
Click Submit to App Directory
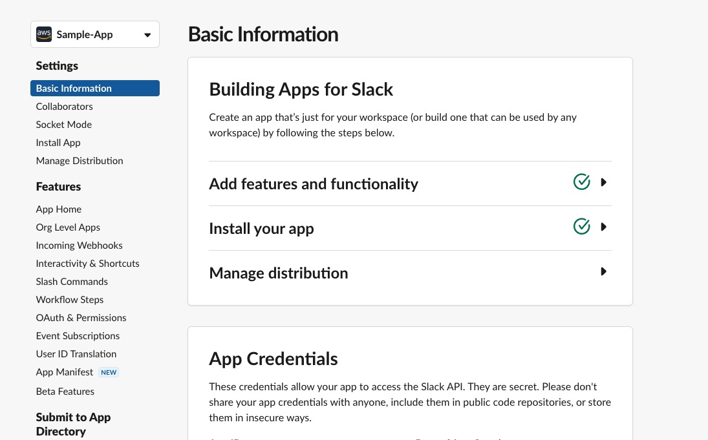tap(73, 424)
